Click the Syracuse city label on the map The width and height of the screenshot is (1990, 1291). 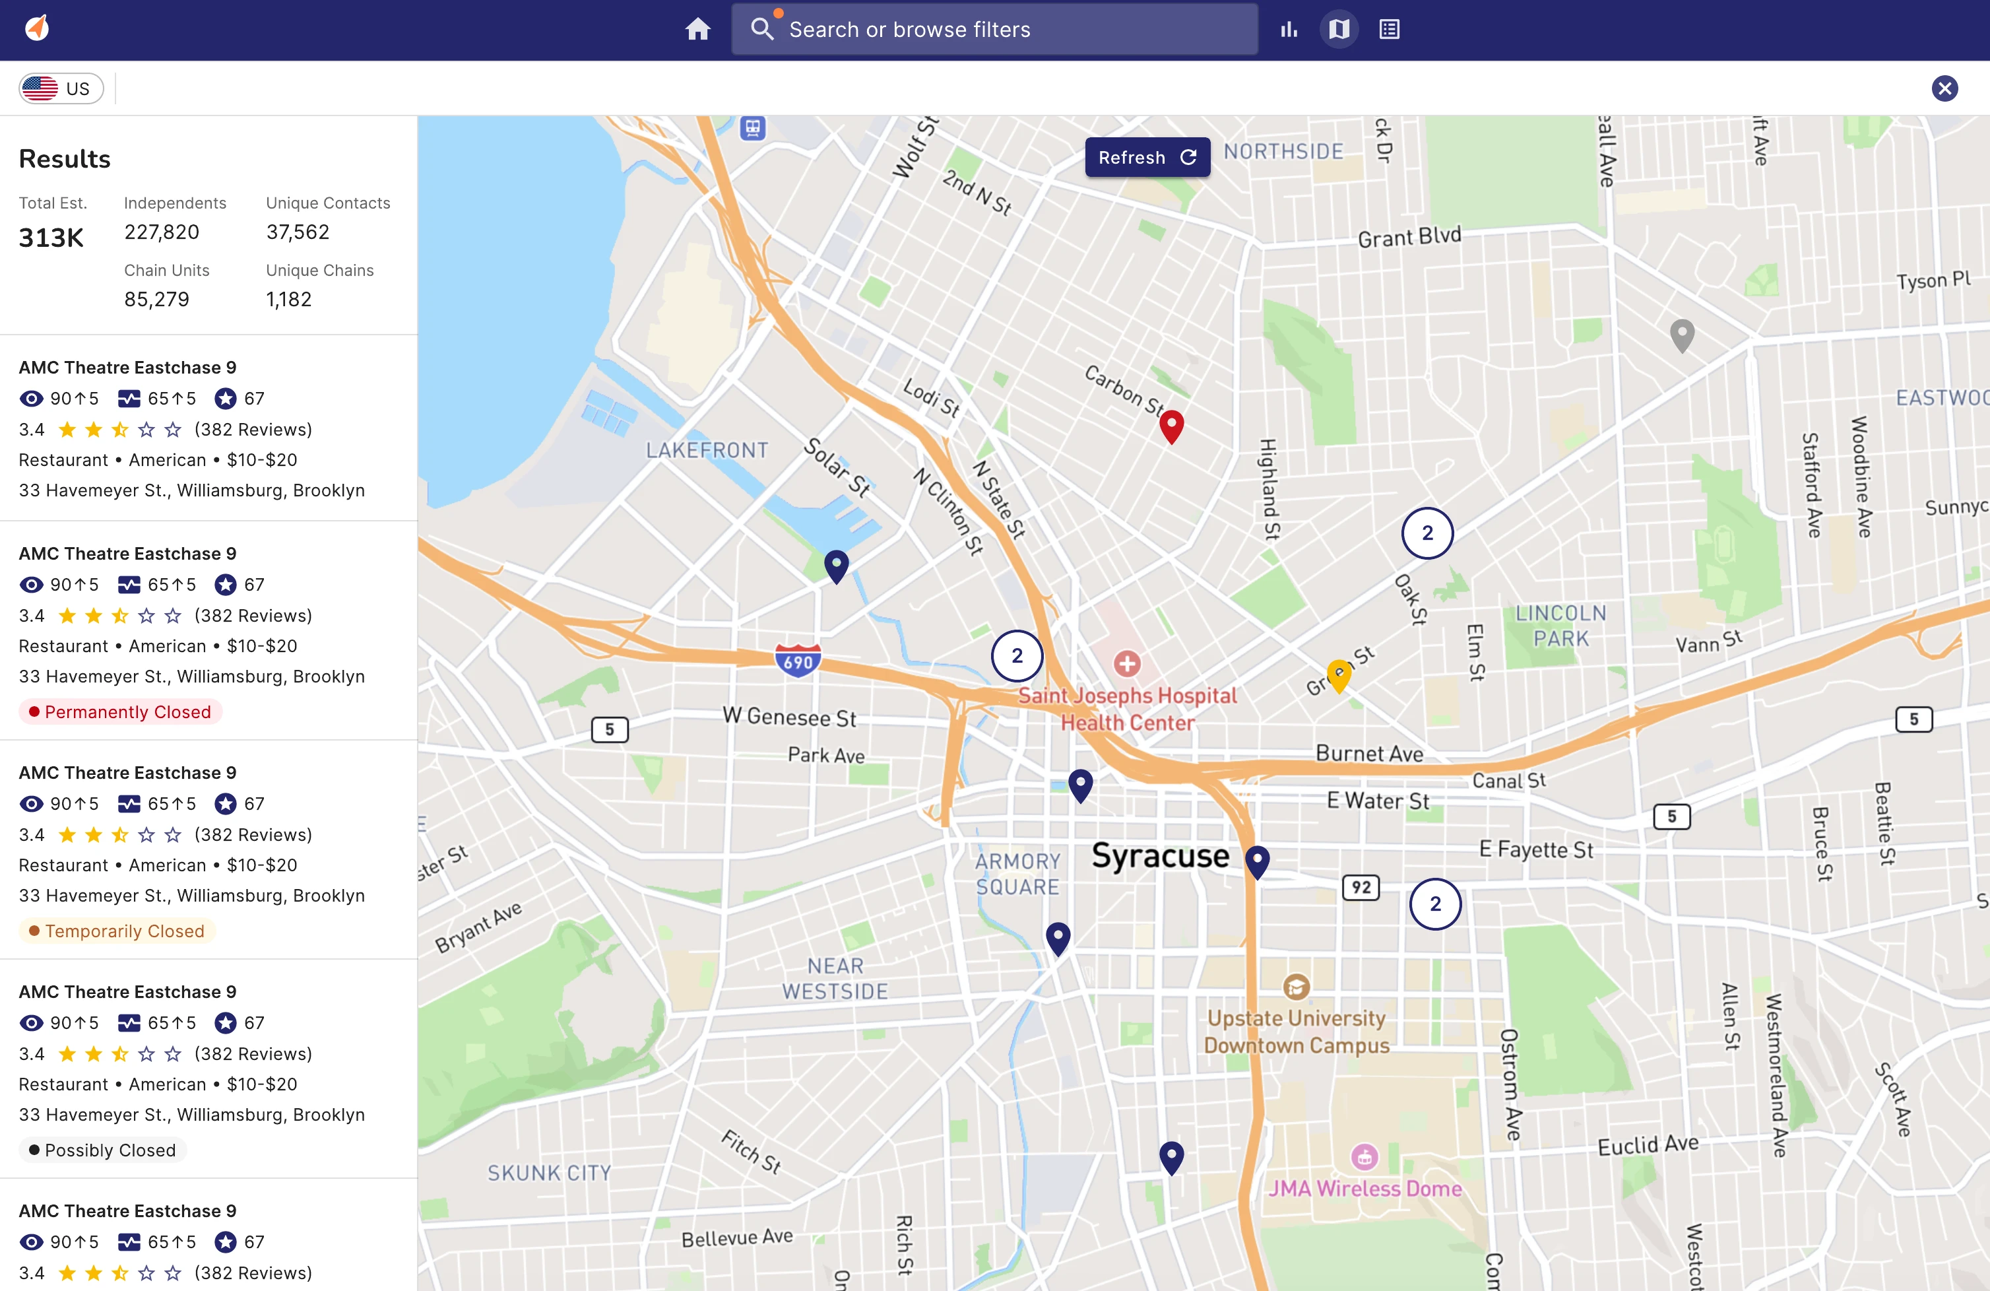[x=1161, y=856]
